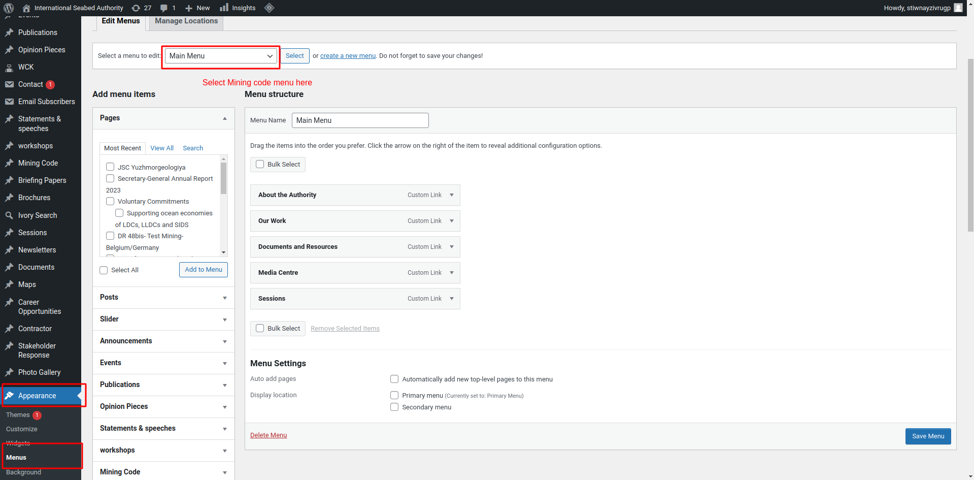
Task: Check the DR 48bis- Test Mining checkbox
Action: (x=110, y=236)
